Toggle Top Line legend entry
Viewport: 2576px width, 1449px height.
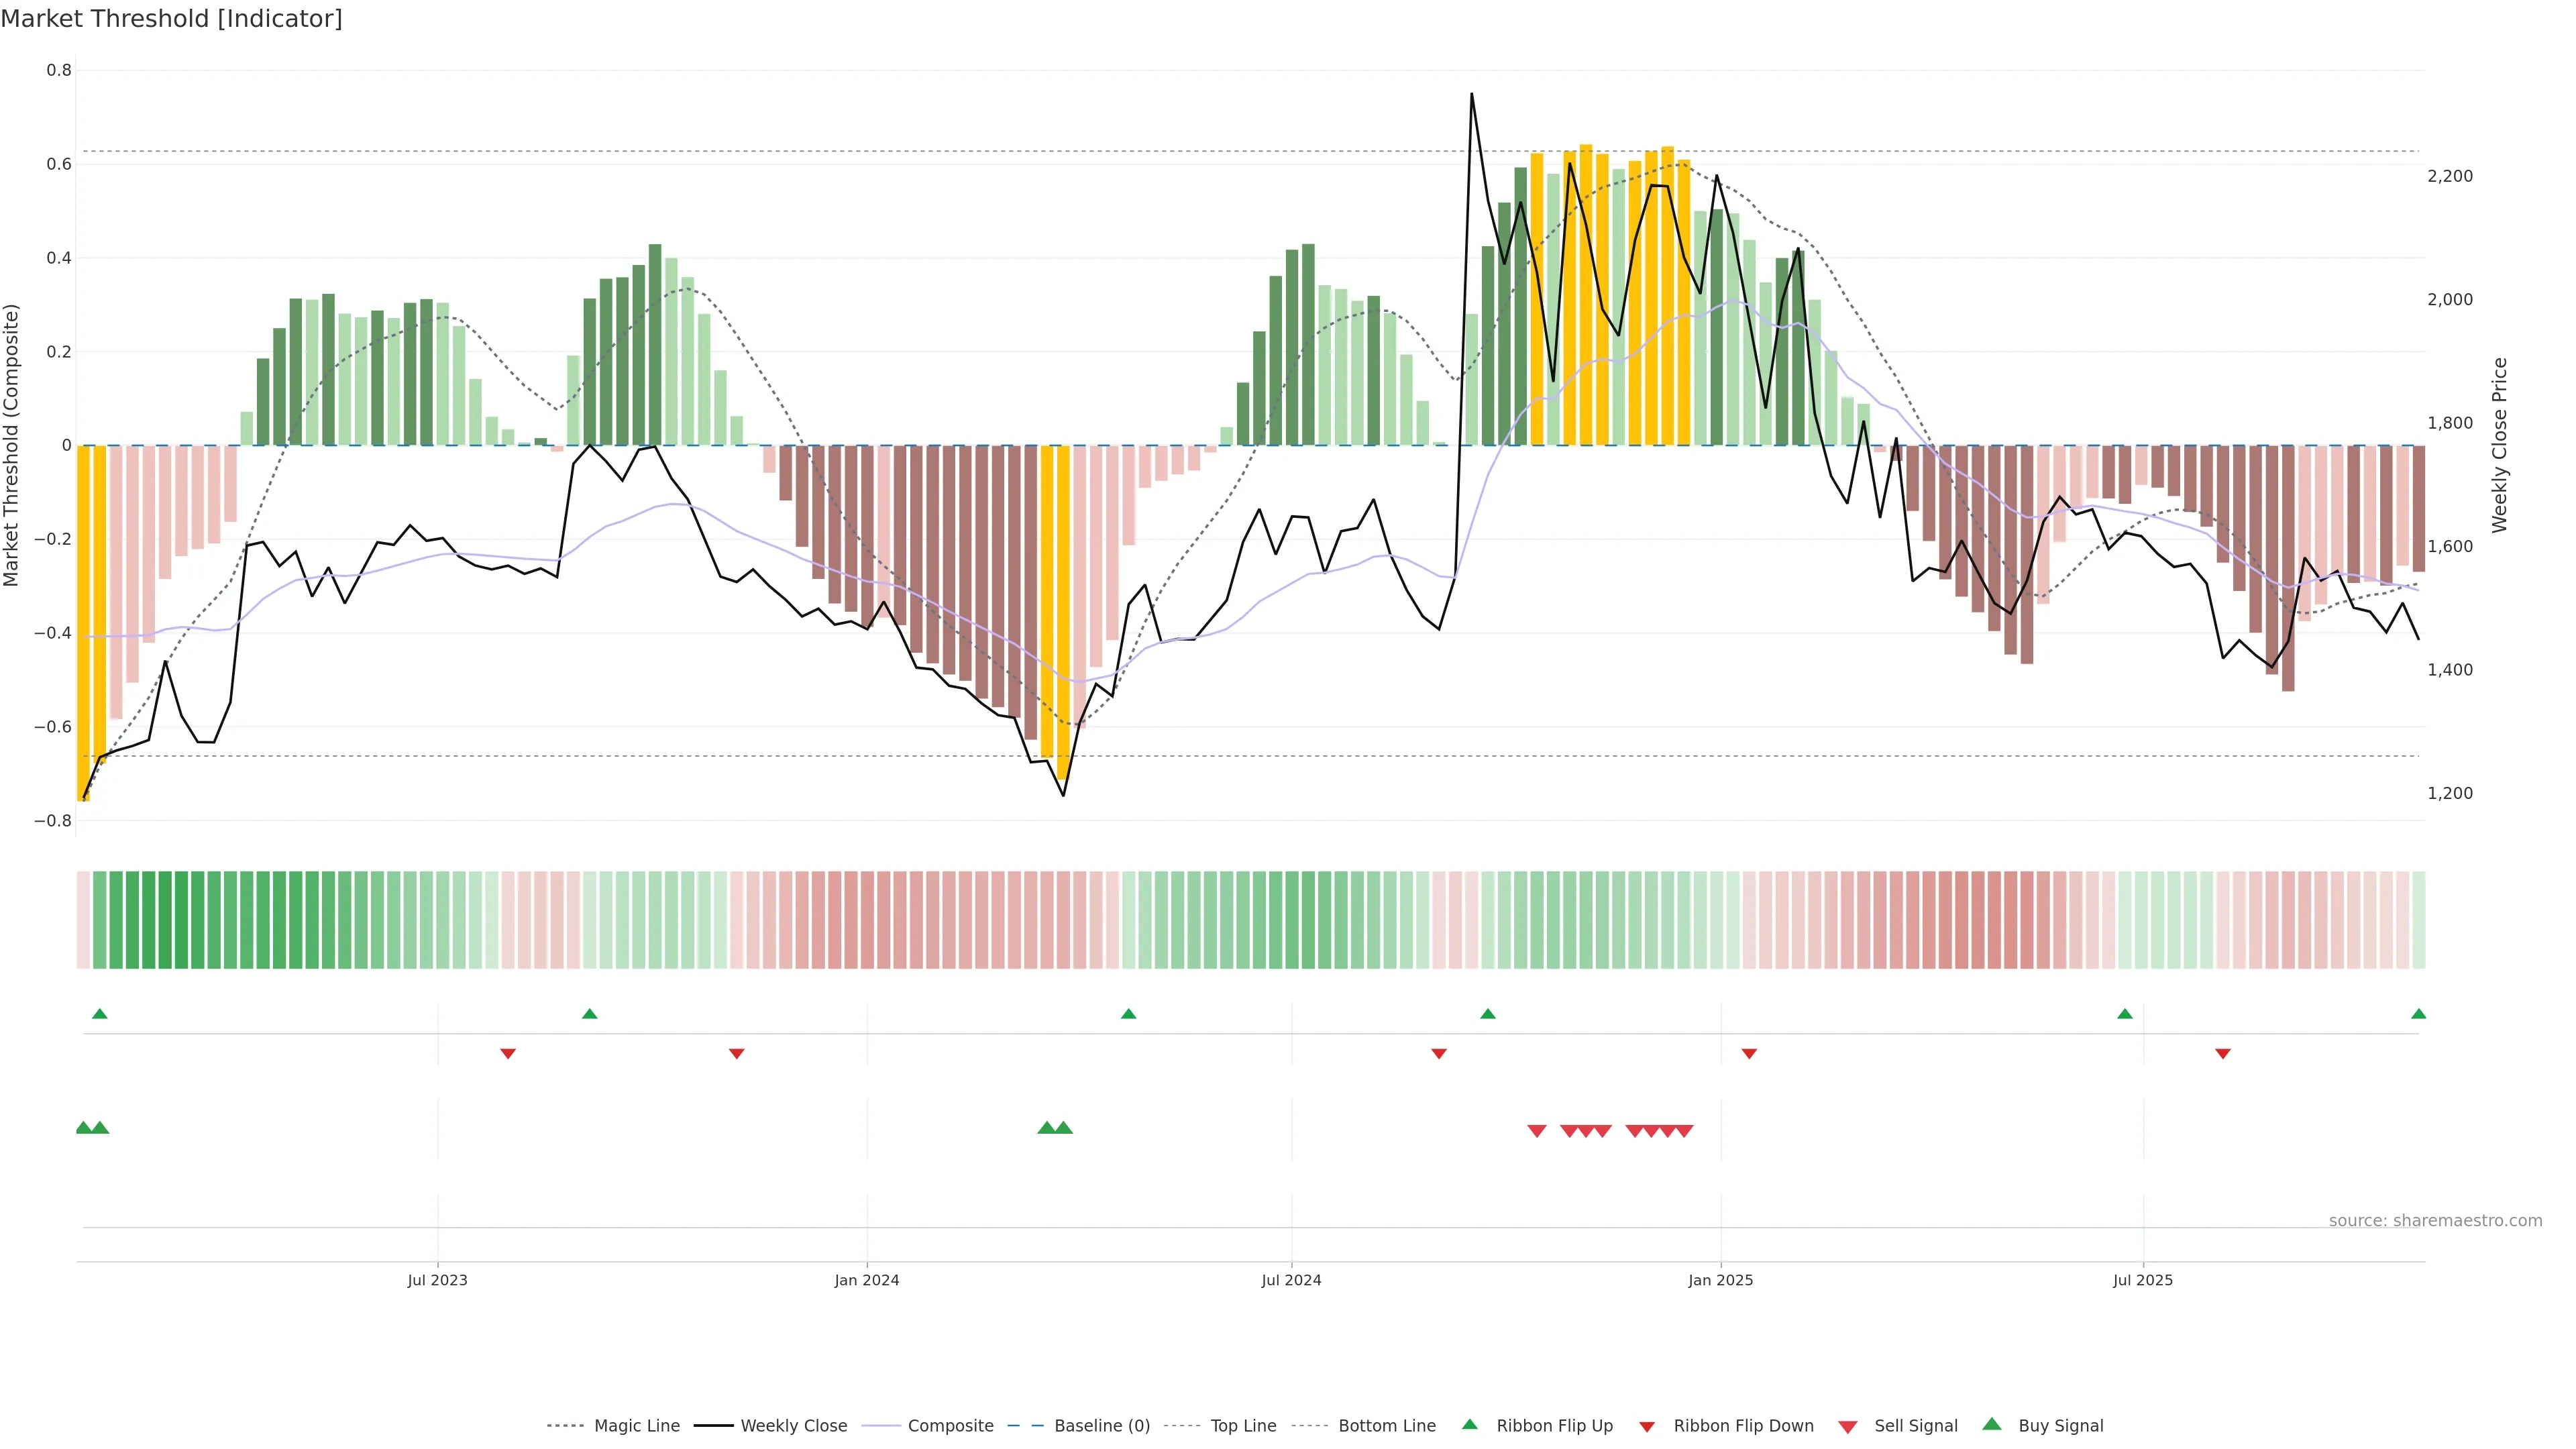coord(1243,1426)
